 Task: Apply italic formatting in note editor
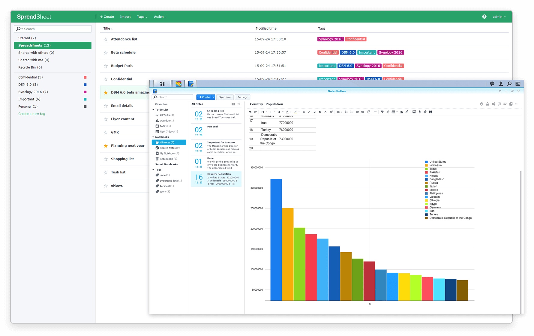click(x=309, y=112)
